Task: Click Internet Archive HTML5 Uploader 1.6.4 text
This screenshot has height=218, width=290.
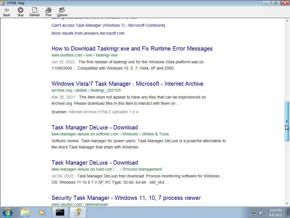Action: 103,112
